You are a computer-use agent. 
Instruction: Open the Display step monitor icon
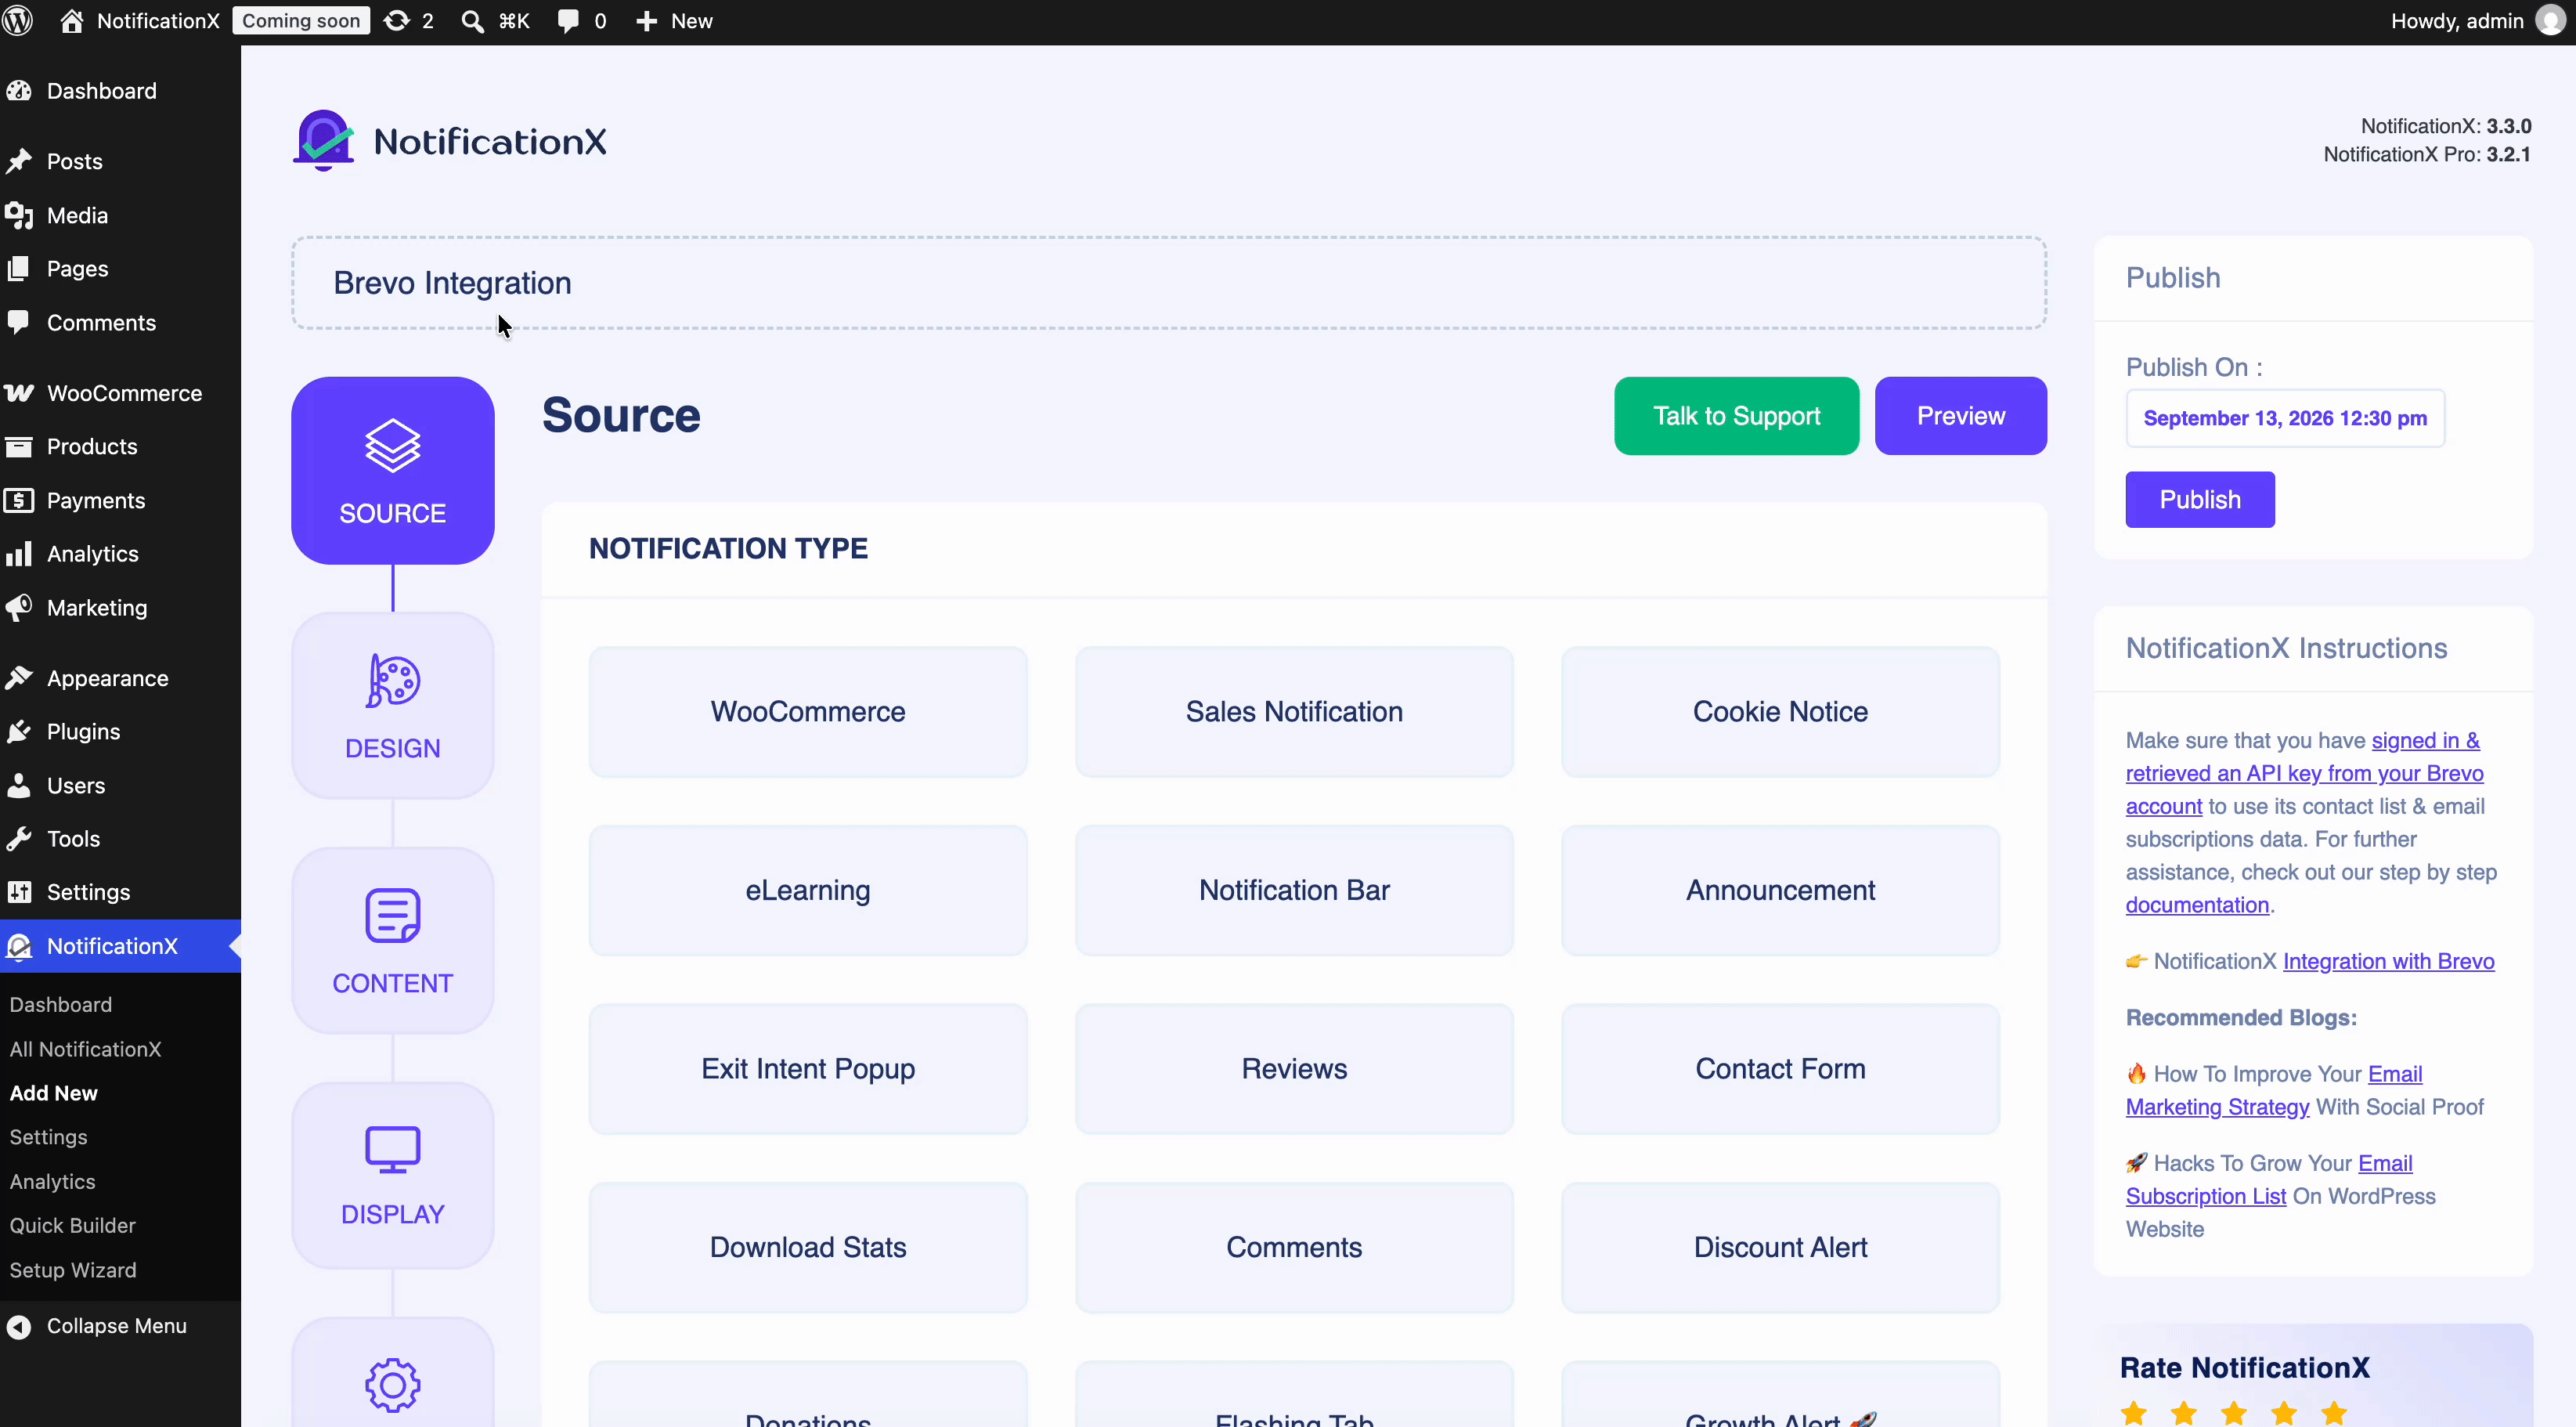(x=392, y=1149)
